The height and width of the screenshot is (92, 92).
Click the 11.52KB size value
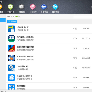pyautogui.click(x=86, y=29)
